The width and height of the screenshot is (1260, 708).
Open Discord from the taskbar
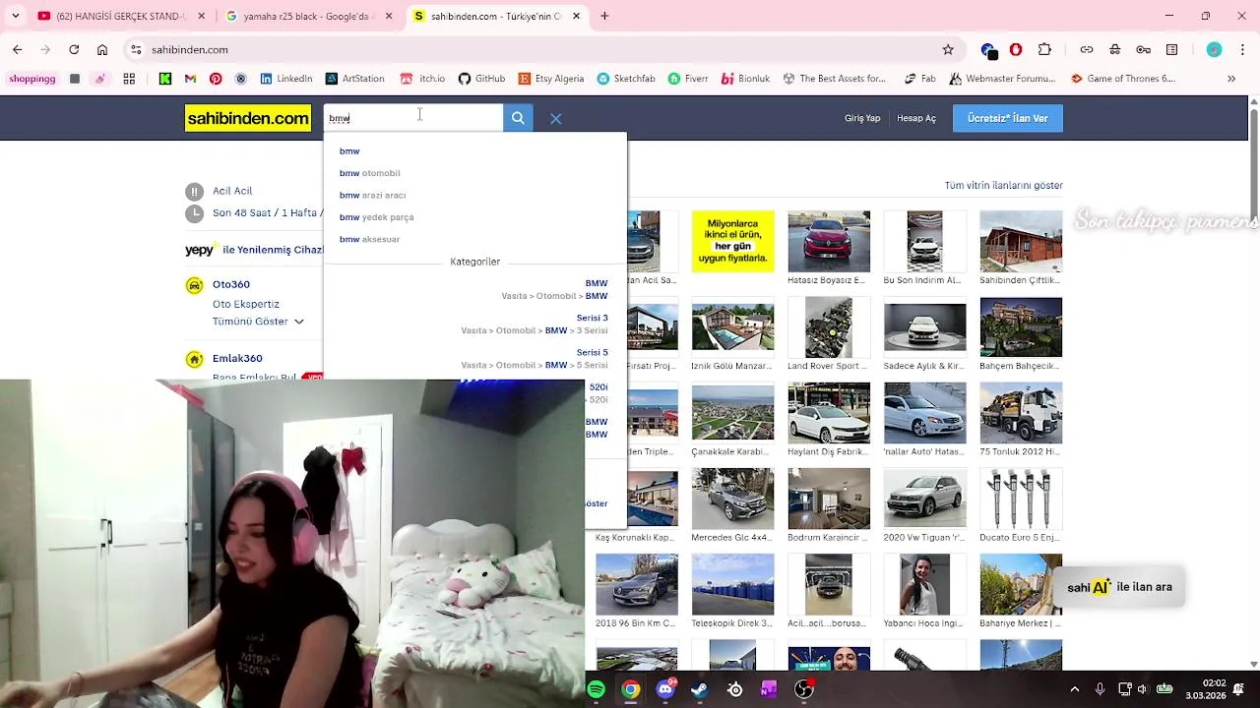click(x=665, y=689)
